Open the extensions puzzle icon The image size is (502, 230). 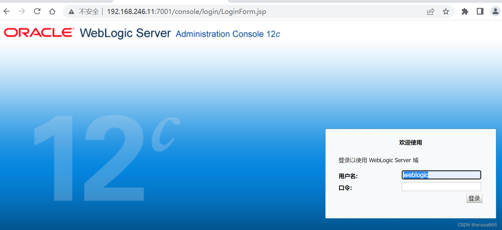465,12
